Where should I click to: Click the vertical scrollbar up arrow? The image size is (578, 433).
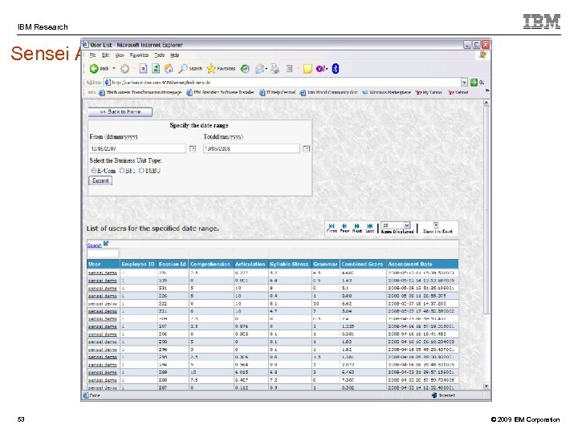(486, 103)
